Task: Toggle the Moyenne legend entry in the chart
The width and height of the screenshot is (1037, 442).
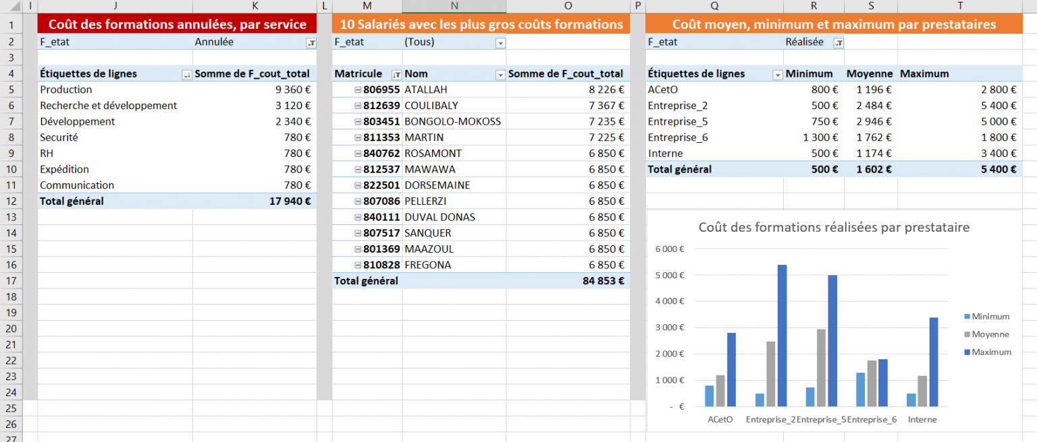Action: [x=990, y=334]
